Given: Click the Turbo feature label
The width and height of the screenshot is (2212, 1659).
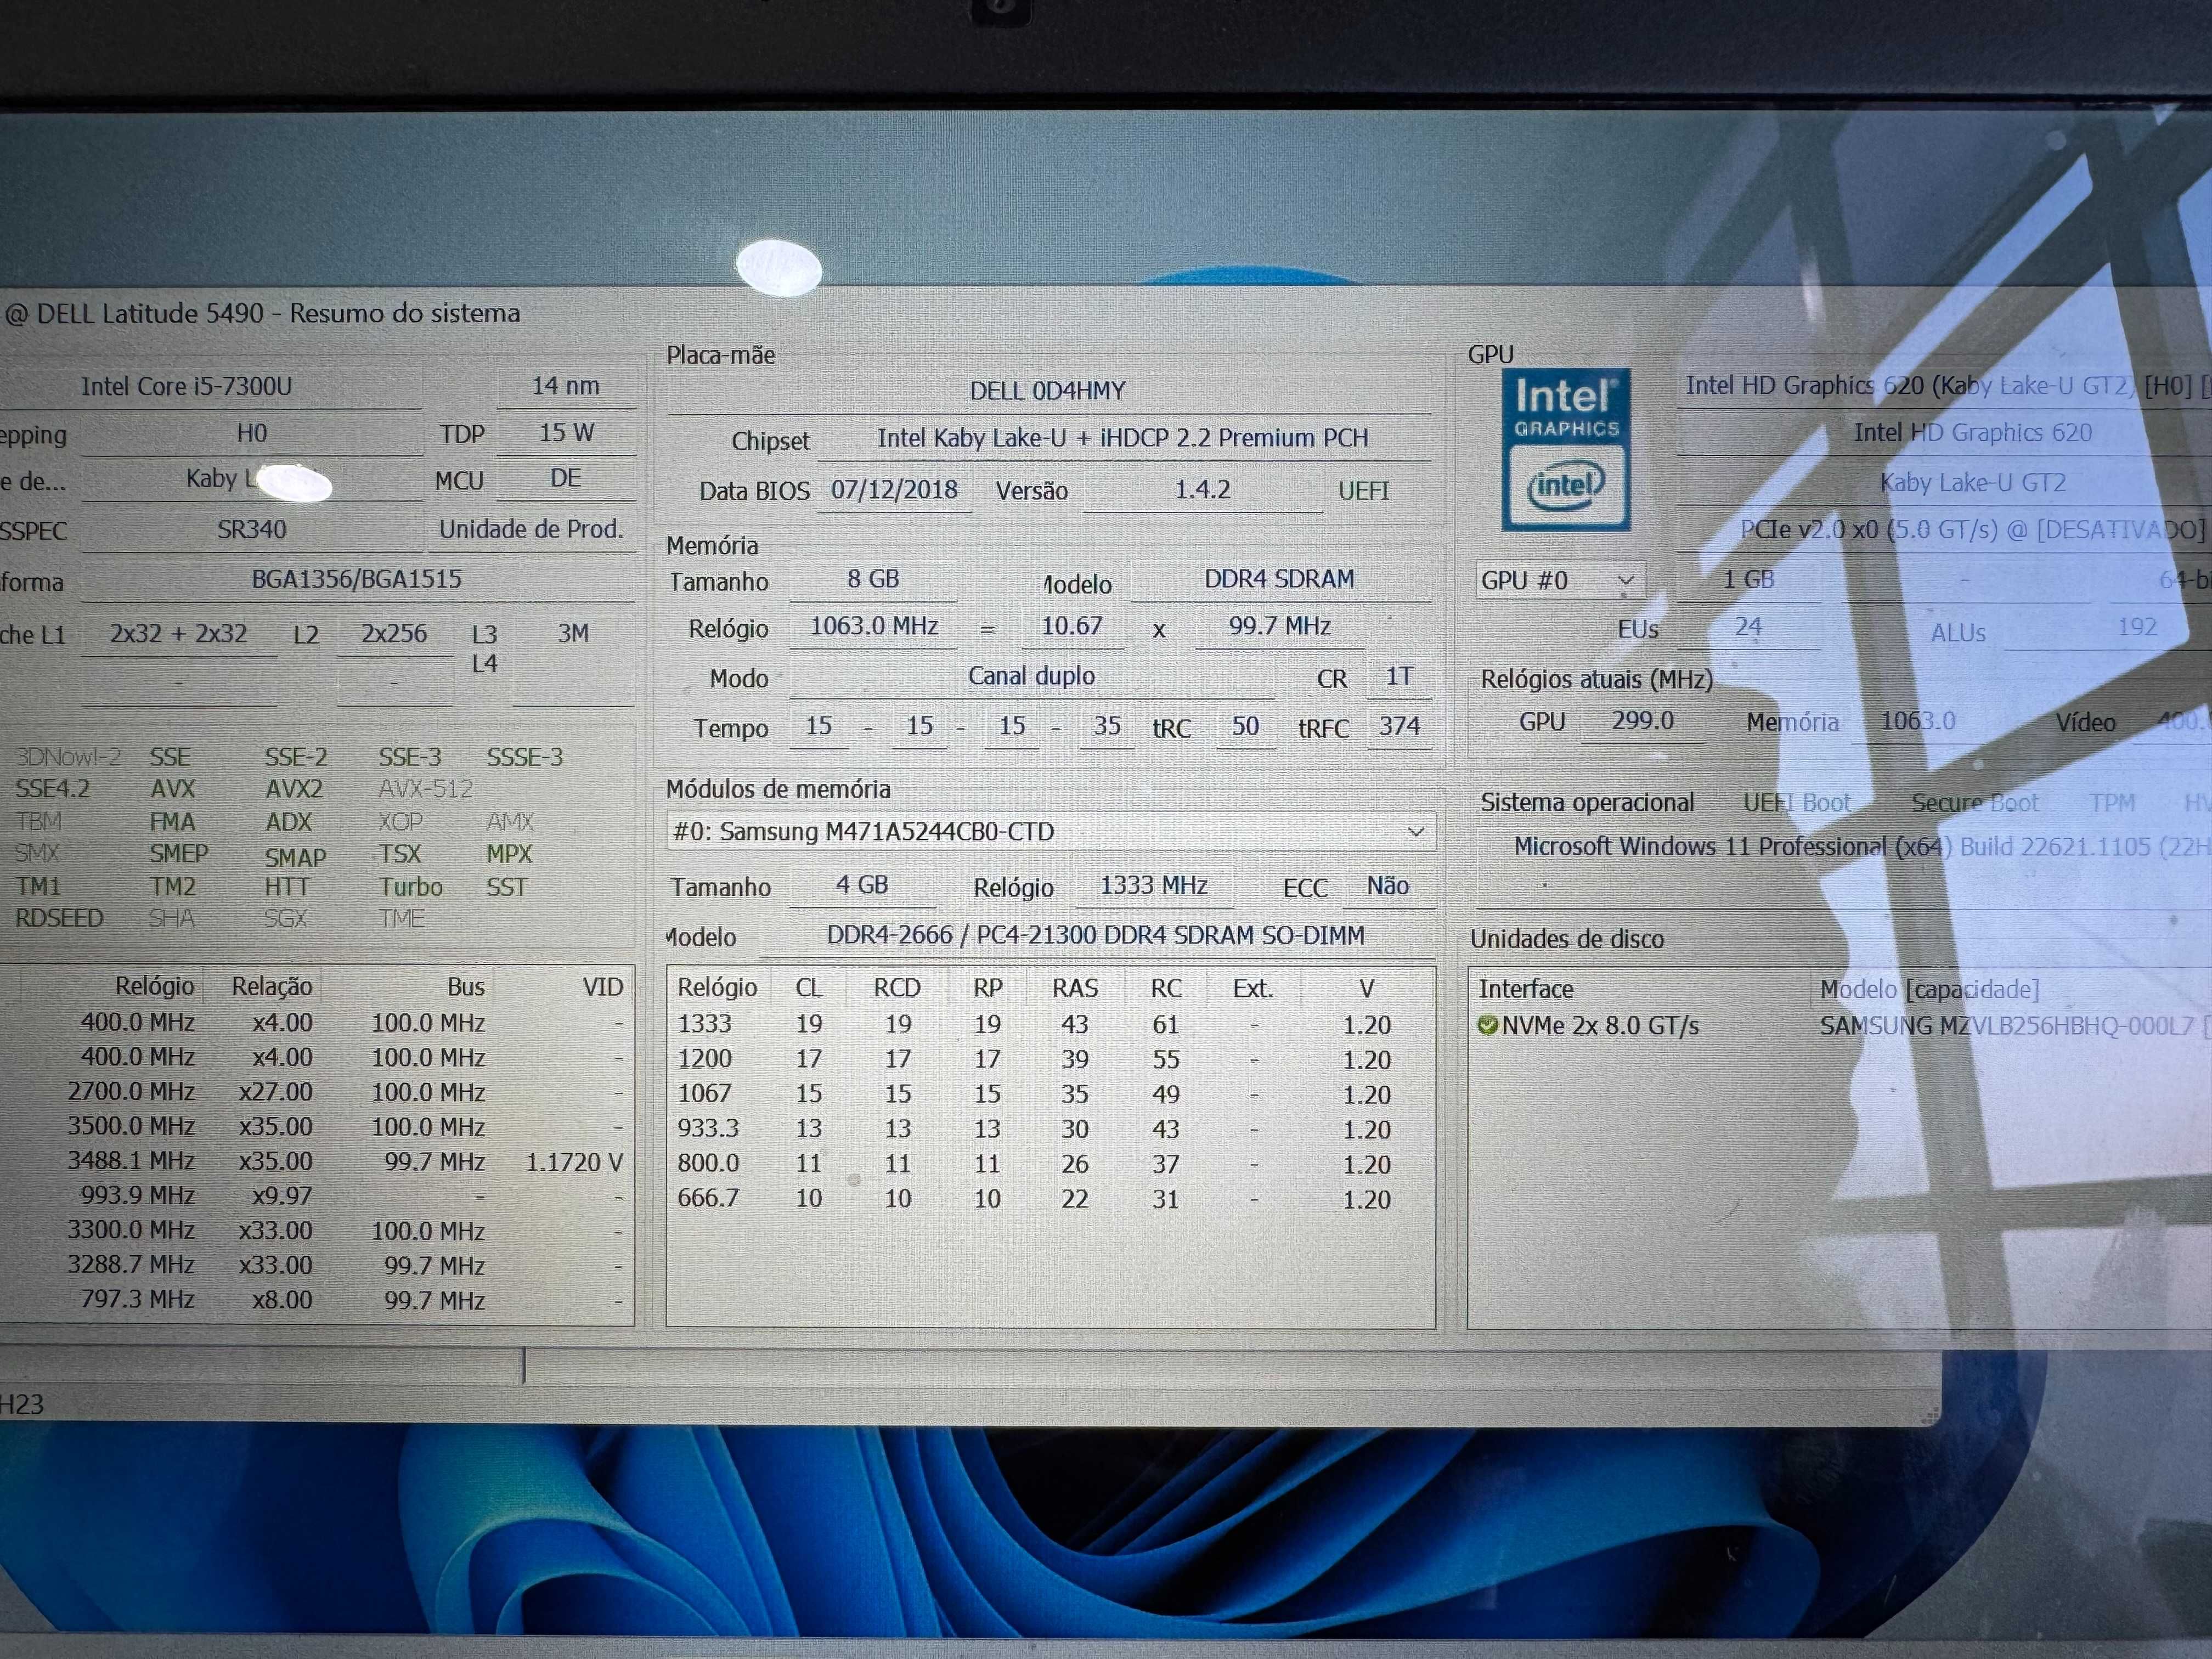Looking at the screenshot, I should coord(411,887).
